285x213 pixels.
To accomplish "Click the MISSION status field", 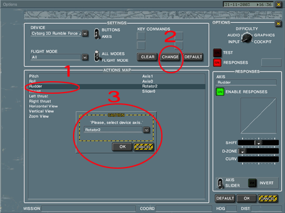I will (88, 208).
